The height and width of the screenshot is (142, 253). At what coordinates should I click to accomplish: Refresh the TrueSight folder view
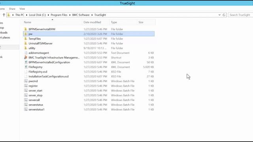224,15
